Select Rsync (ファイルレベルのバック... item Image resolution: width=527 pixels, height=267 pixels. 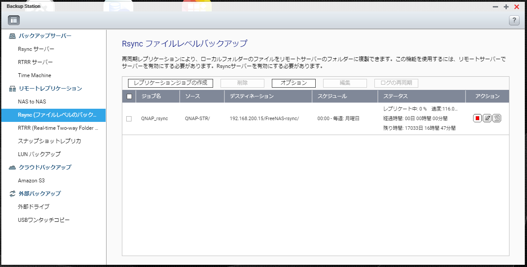point(53,115)
